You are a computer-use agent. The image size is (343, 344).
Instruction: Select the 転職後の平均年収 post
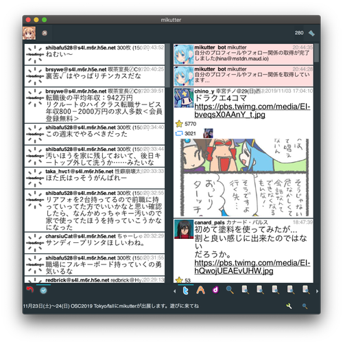point(95,105)
